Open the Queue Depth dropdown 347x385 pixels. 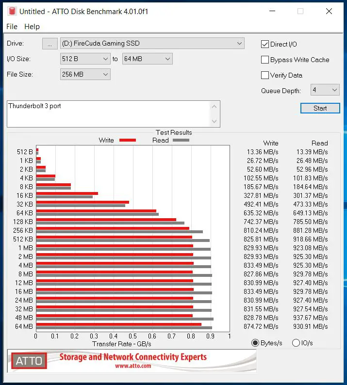pos(325,90)
